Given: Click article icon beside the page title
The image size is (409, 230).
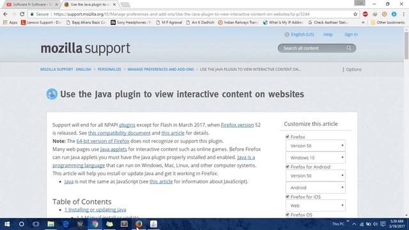Looking at the screenshot, I should click(x=52, y=94).
